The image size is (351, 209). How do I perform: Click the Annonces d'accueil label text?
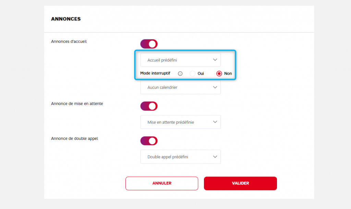[69, 41]
